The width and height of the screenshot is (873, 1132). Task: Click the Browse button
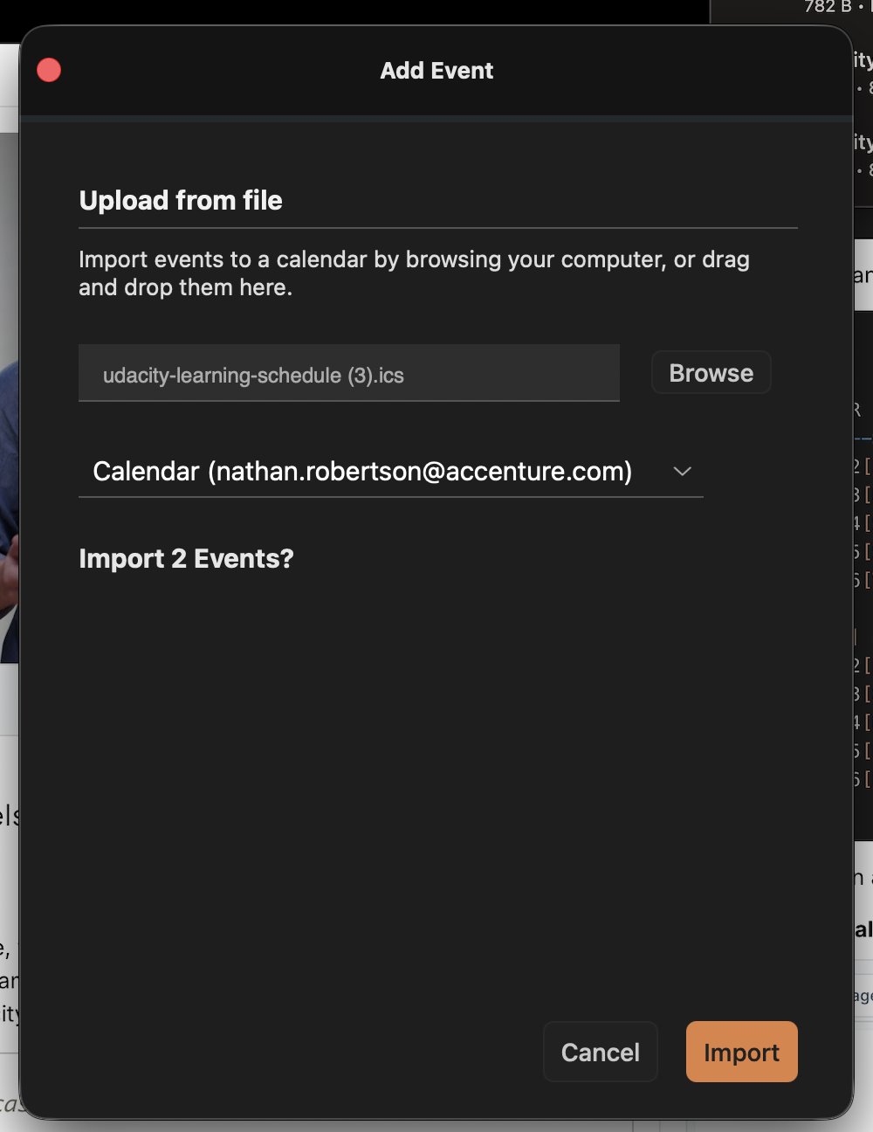coord(711,373)
